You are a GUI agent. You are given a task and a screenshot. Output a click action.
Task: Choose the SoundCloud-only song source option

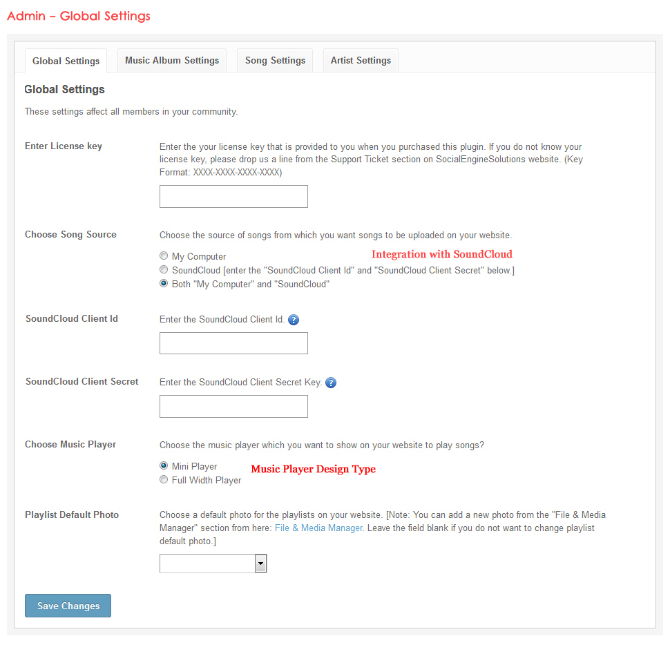point(164,270)
